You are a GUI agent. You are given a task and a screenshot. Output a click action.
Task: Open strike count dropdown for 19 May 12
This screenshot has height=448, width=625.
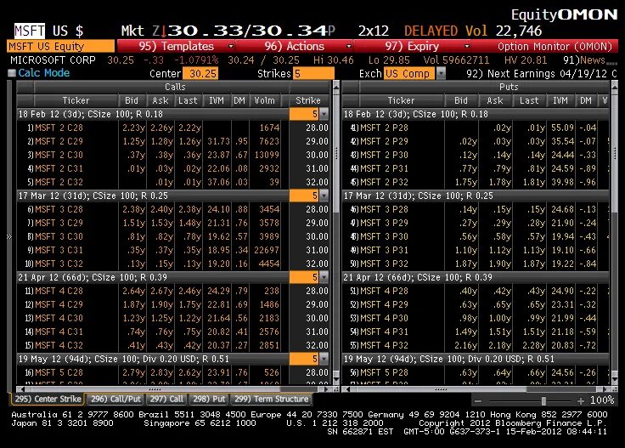(x=324, y=359)
